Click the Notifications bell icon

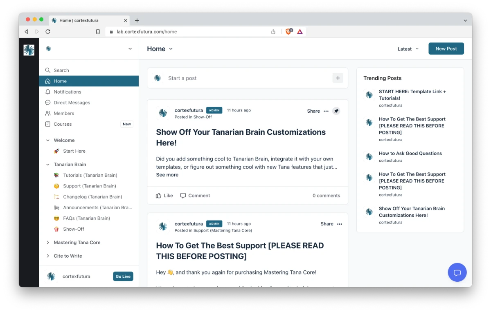(x=48, y=92)
